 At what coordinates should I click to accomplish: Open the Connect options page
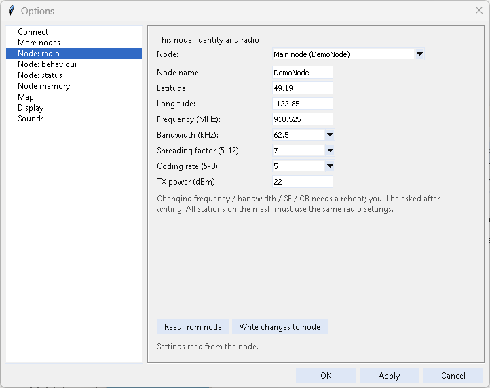tap(74, 32)
